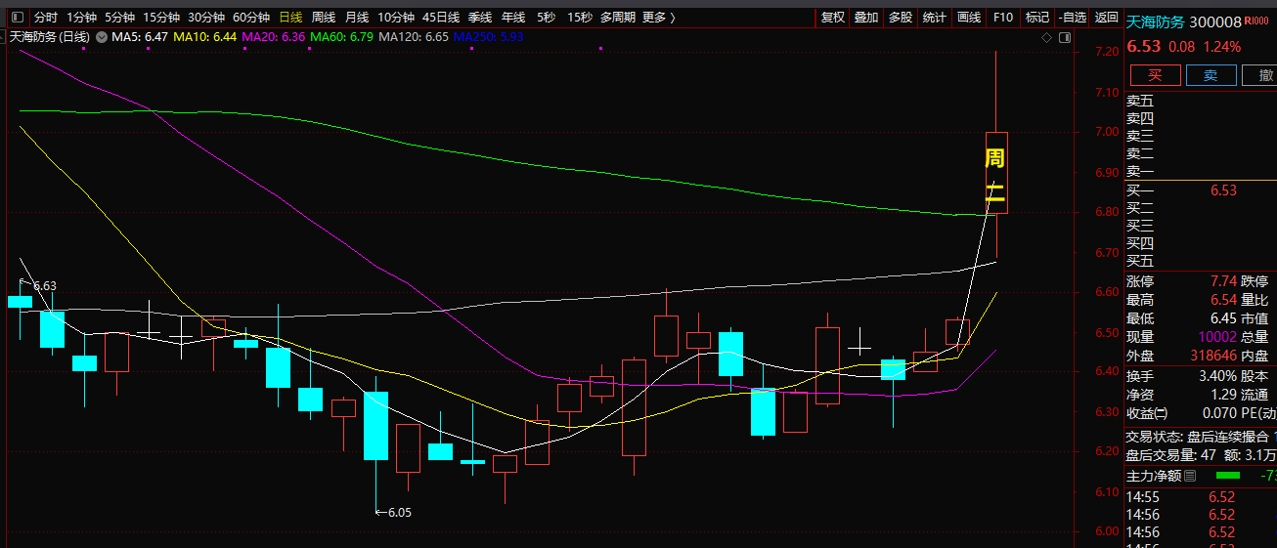
Task: Switch to 季线 quarterly chart
Action: click(x=480, y=18)
